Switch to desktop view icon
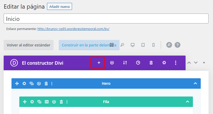The height and width of the screenshot is (114, 213). point(133,45)
